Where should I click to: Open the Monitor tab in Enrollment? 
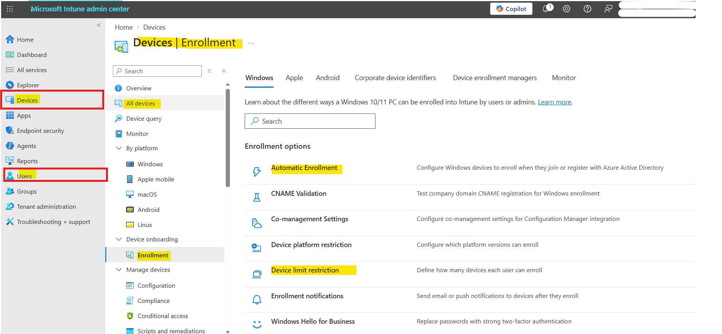564,78
